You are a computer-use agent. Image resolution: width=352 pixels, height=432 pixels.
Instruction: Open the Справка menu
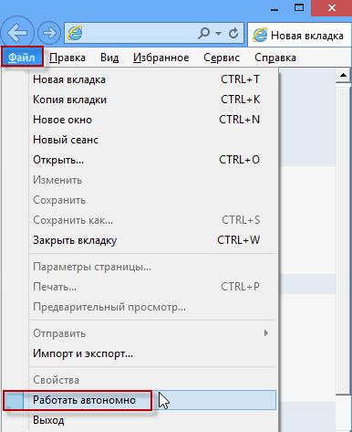275,58
